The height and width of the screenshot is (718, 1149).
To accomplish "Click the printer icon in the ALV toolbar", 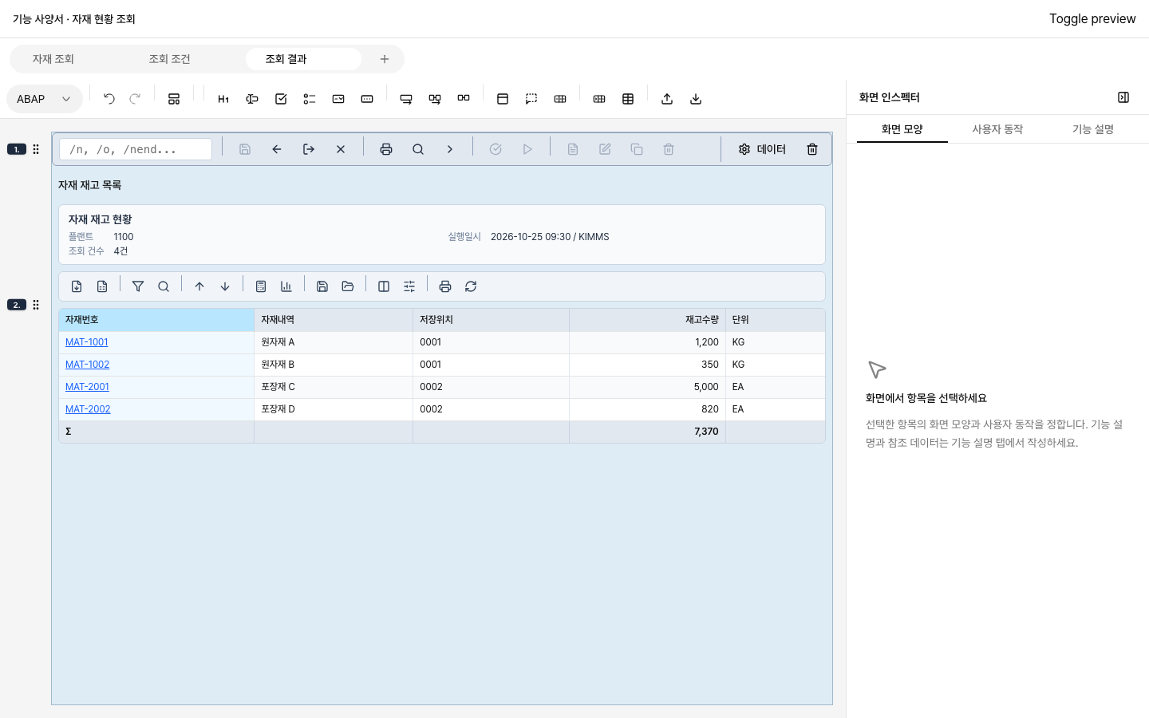I will pos(445,286).
